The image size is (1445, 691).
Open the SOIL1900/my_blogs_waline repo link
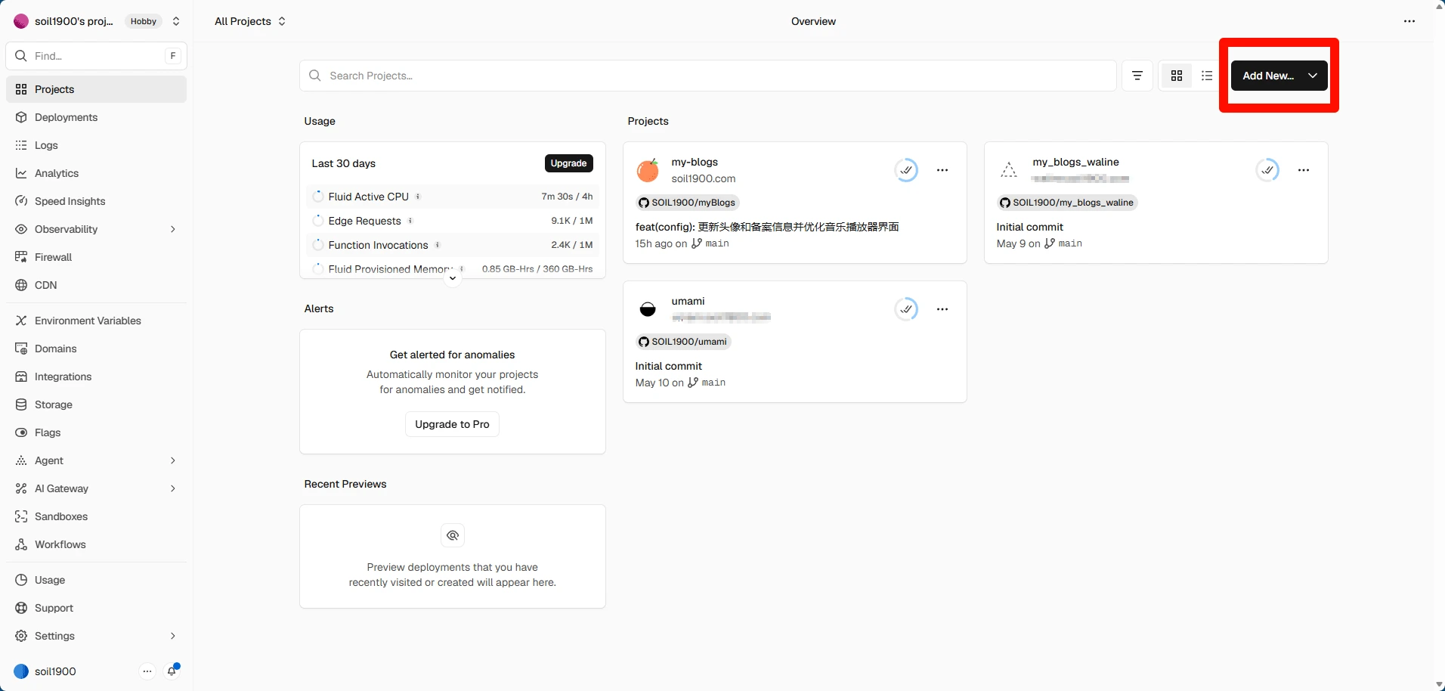(x=1067, y=203)
